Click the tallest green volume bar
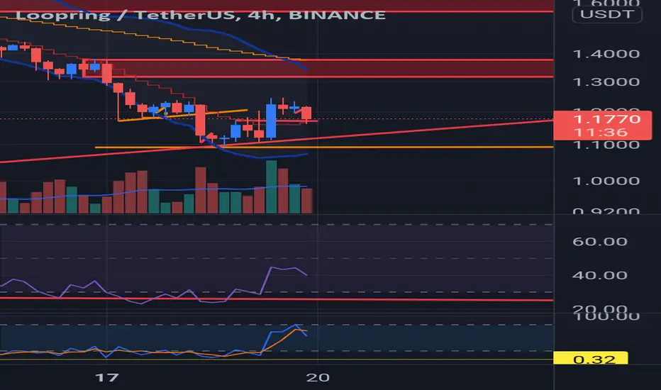 pos(272,186)
